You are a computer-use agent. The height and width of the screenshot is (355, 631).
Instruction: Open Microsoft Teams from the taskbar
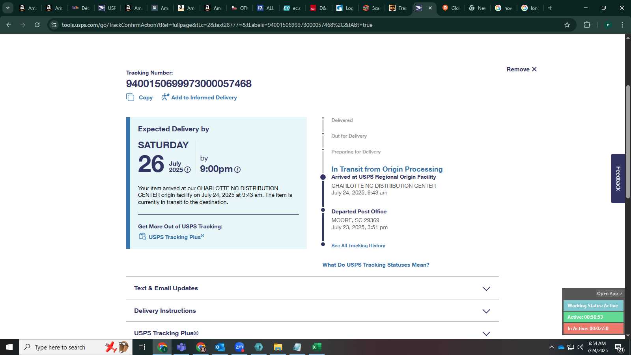(x=181, y=347)
